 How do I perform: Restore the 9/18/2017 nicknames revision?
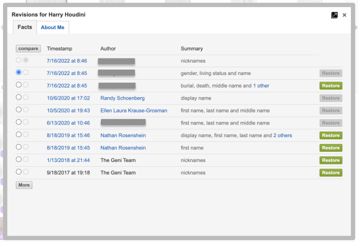tap(331, 173)
